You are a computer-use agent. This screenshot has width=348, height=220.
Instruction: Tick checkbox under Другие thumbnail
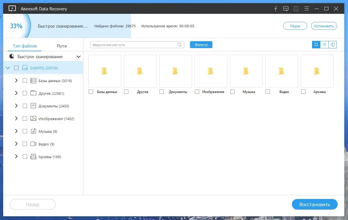click(126, 92)
